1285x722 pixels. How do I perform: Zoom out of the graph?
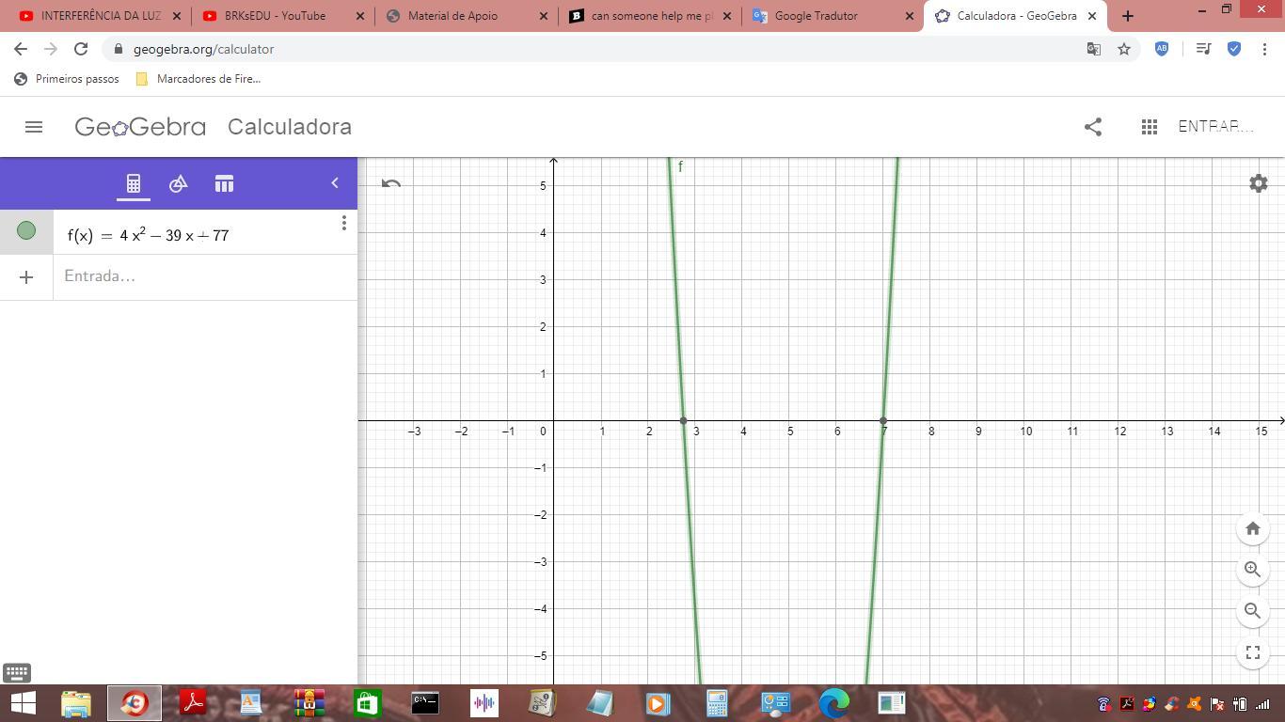(x=1253, y=611)
